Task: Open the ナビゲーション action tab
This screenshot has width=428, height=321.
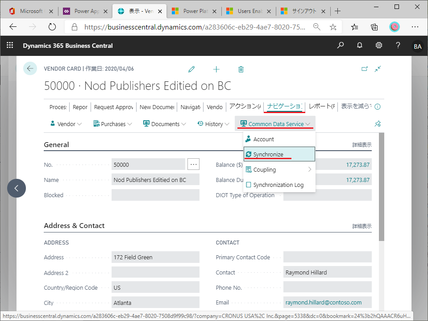Action: click(x=284, y=106)
